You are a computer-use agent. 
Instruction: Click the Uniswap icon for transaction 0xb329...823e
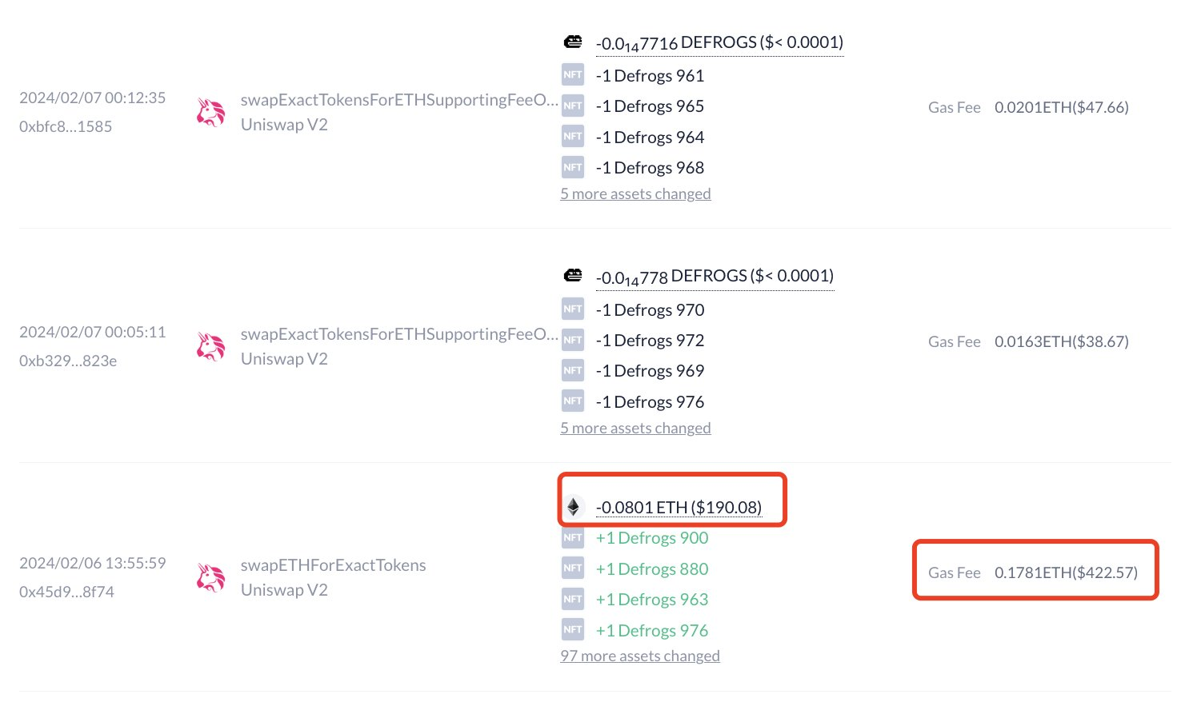211,347
